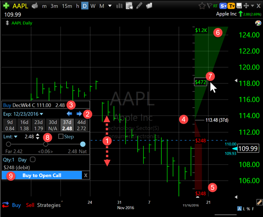Switch to the M monthly timeframe
263x217 pixels.
click(x=102, y=6)
